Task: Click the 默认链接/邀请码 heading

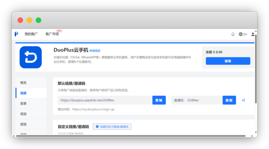Action: pyautogui.click(x=71, y=84)
